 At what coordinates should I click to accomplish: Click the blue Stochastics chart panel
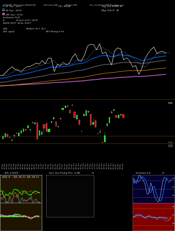[x=154, y=189]
